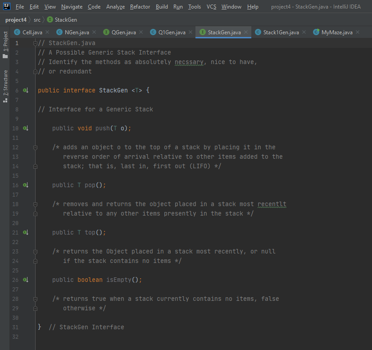The width and height of the screenshot is (372, 350).
Task: Toggle the fold marker at line 4
Action: click(x=35, y=72)
